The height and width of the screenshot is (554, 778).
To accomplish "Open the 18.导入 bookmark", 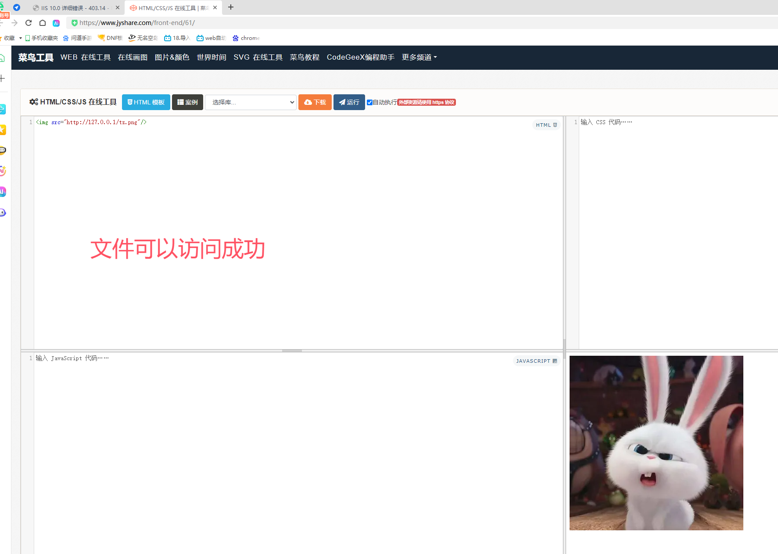I will [177, 38].
